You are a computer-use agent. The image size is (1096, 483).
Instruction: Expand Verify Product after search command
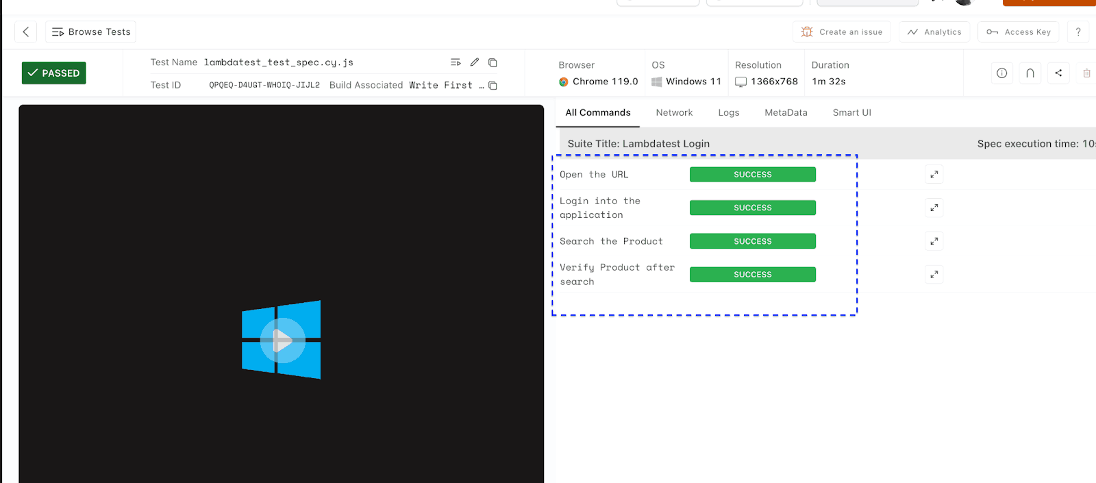coord(934,275)
